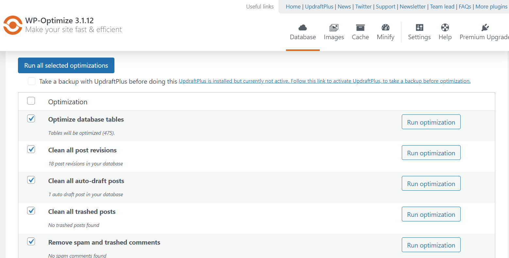Image resolution: width=509 pixels, height=258 pixels.
Task: Open the Home useful link
Action: [293, 7]
